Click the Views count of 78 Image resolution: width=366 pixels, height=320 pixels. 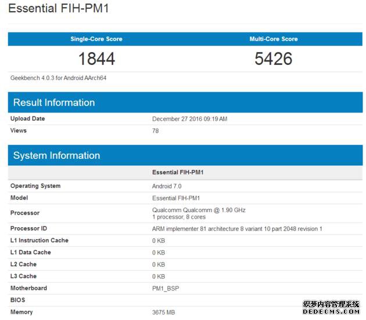click(x=155, y=131)
